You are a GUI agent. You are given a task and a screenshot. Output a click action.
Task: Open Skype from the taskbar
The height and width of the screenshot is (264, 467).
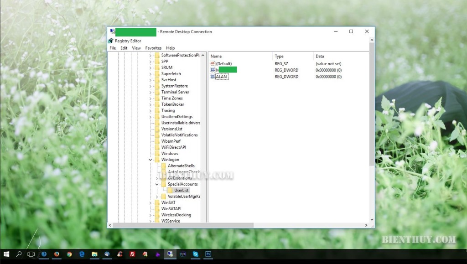[x=195, y=254]
